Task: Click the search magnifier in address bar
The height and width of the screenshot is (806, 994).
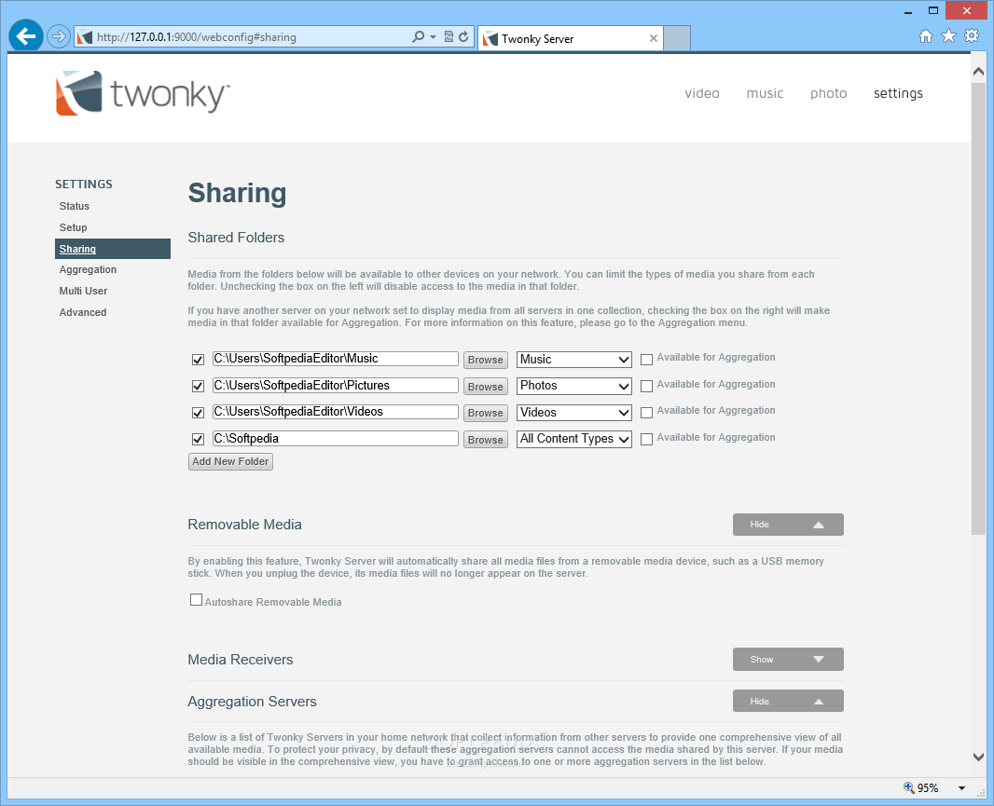Action: 418,36
